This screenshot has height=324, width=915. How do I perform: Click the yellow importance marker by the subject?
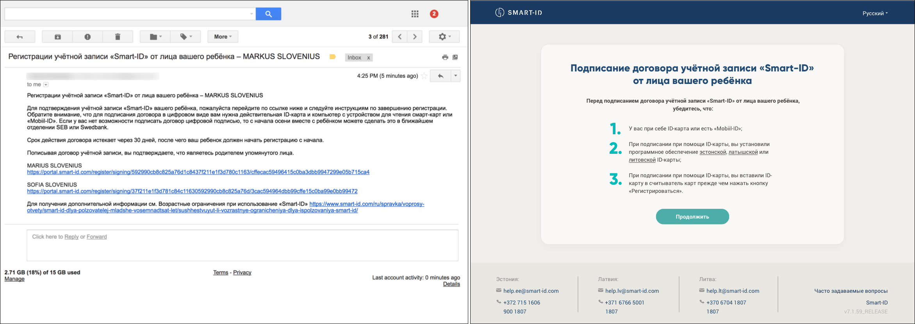click(332, 57)
